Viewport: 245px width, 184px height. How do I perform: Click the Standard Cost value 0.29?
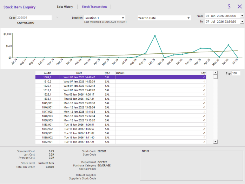(x=51, y=151)
